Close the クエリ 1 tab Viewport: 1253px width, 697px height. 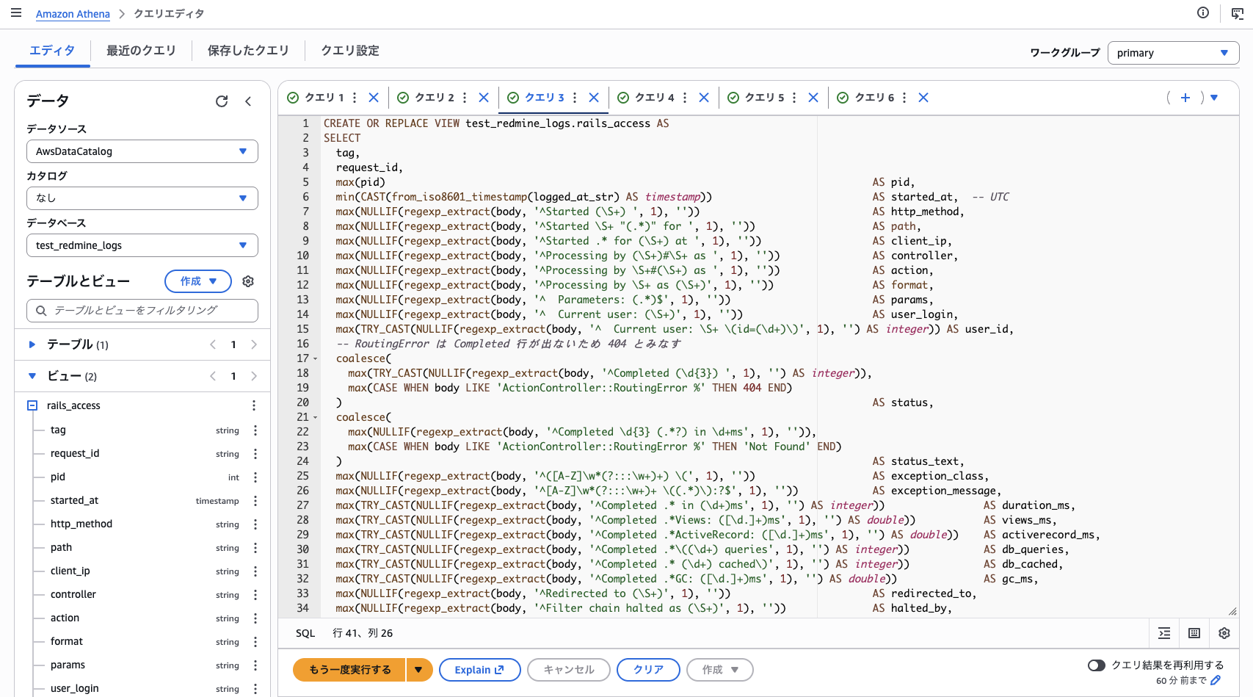point(374,98)
